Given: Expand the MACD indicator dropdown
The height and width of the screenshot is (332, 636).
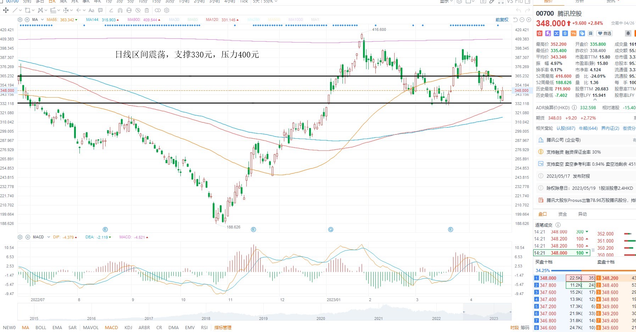Looking at the screenshot, I should click(48, 237).
